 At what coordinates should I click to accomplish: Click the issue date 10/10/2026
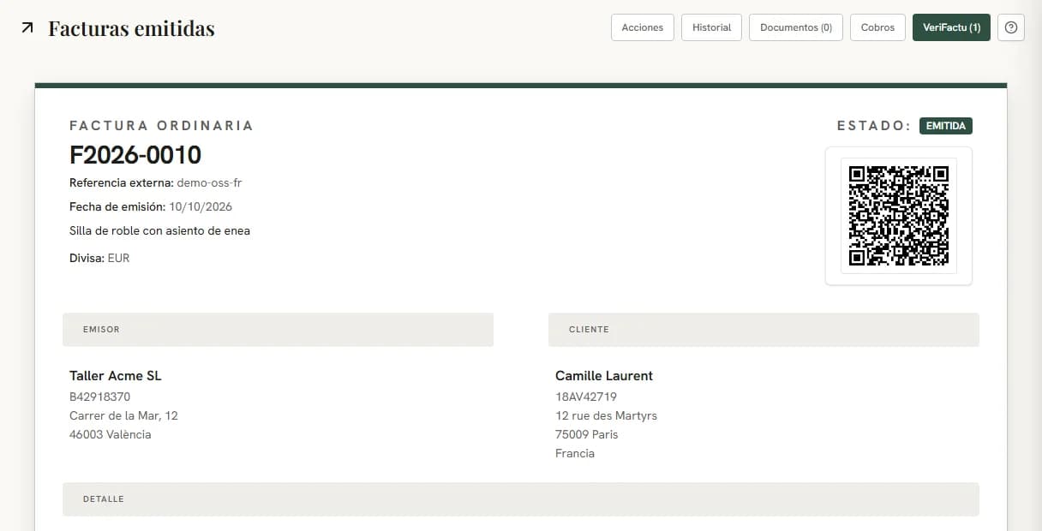pos(201,206)
